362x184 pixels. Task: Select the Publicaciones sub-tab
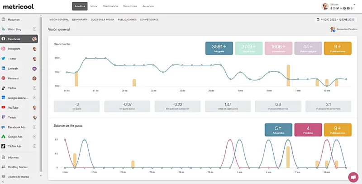click(127, 20)
